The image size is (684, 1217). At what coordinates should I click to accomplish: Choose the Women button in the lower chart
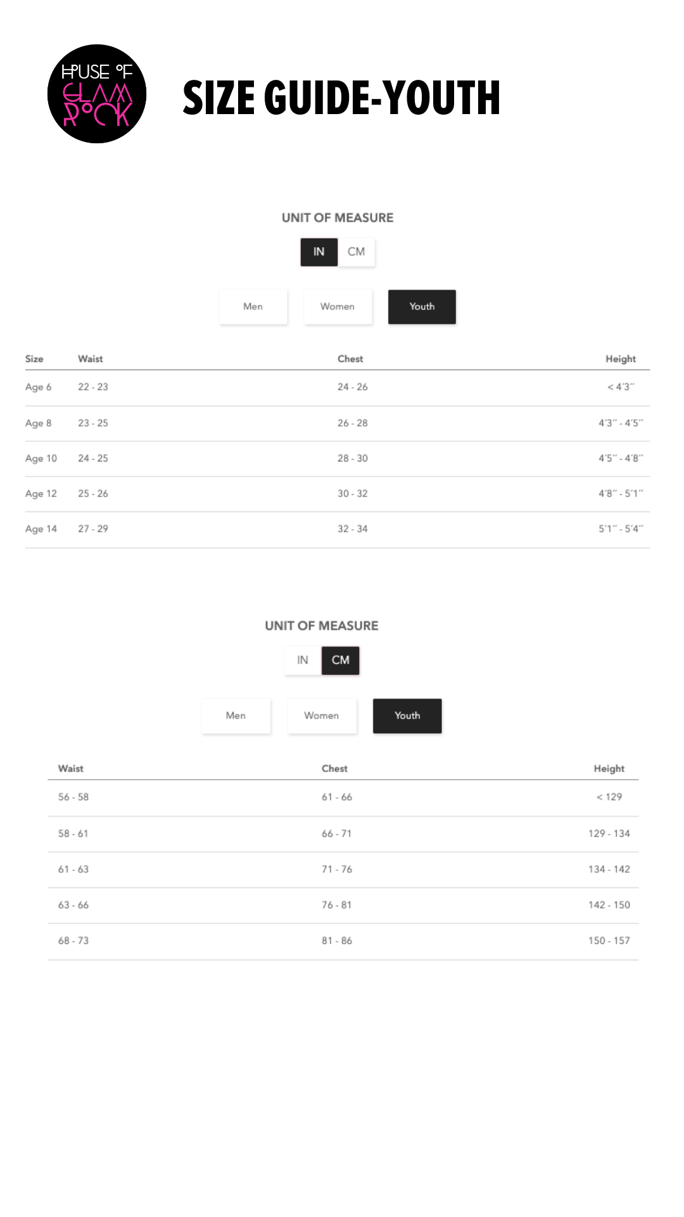322,716
